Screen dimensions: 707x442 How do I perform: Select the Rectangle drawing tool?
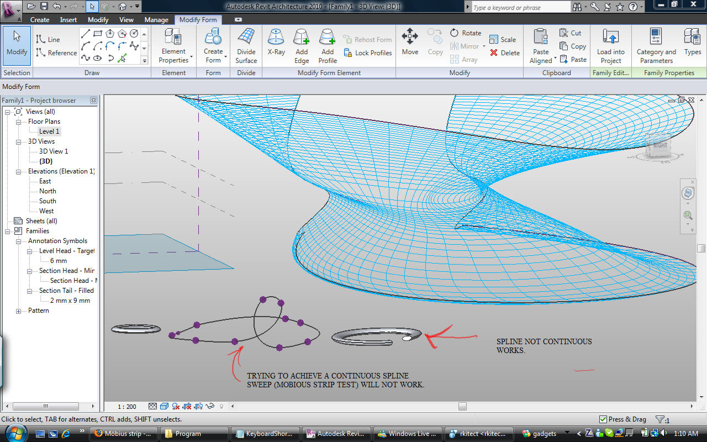tap(98, 33)
